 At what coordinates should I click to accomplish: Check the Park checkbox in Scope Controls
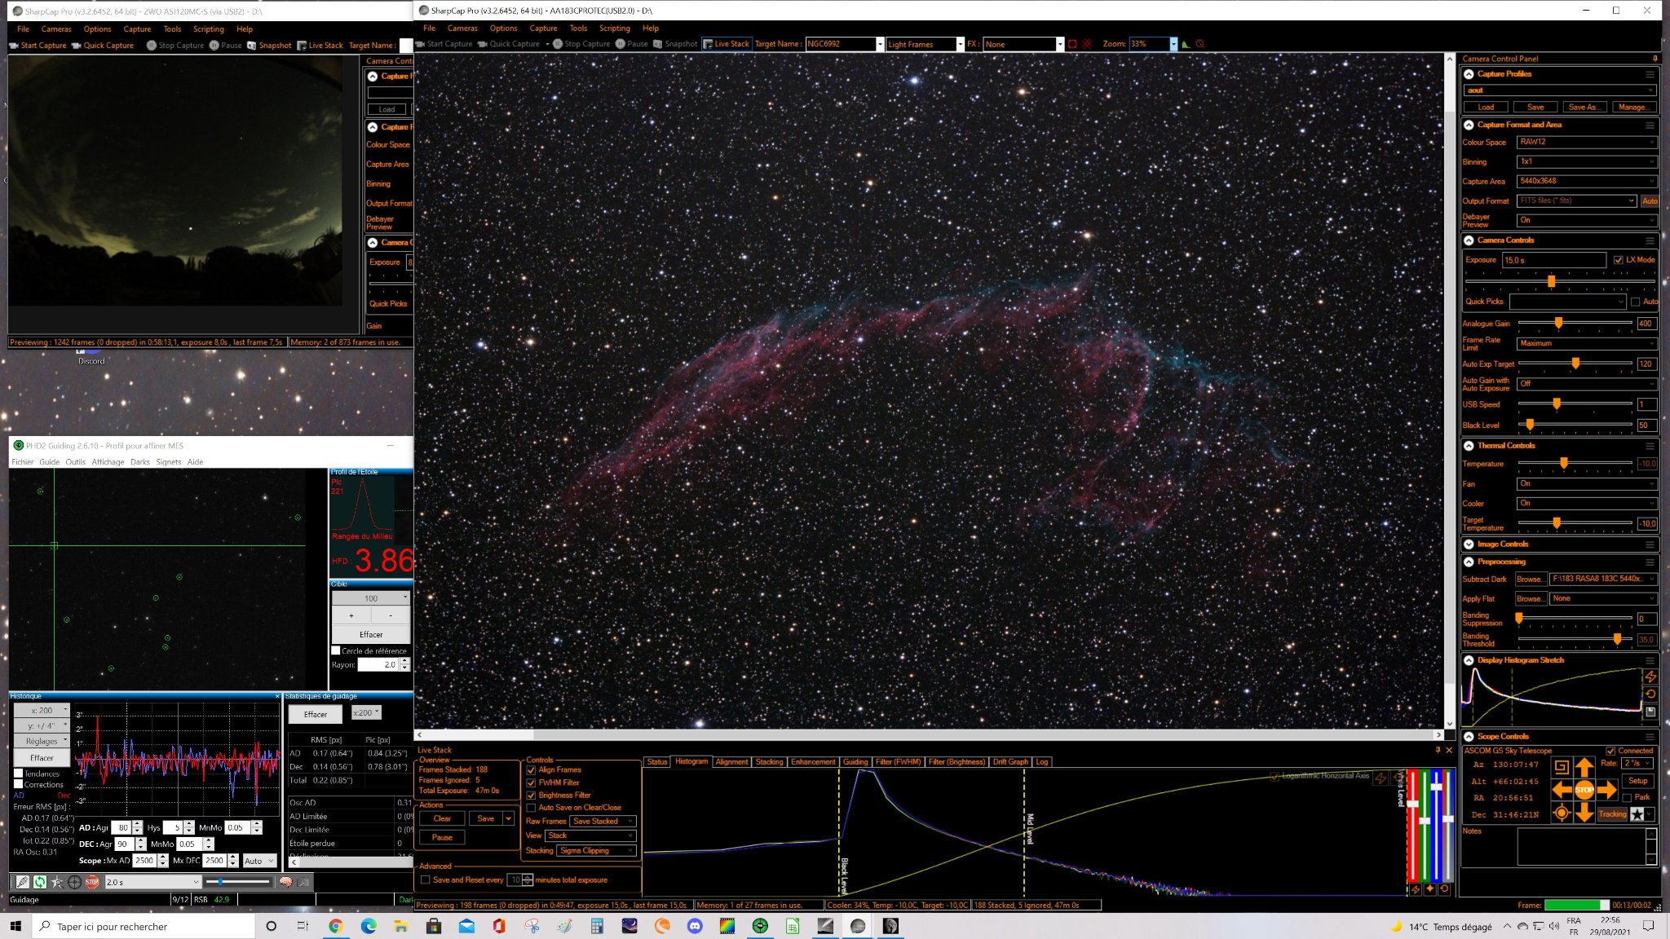pyautogui.click(x=1628, y=797)
